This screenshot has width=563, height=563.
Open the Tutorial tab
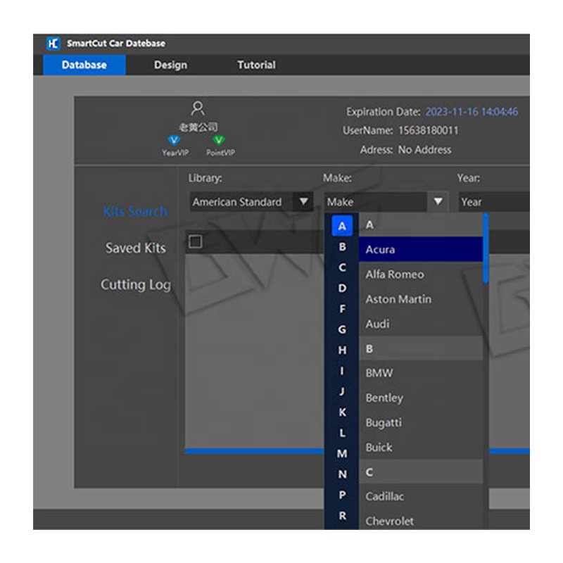click(256, 65)
